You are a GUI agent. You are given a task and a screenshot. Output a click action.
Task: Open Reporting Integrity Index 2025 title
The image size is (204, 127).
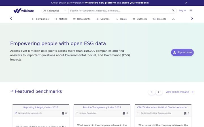[x=41, y=108]
